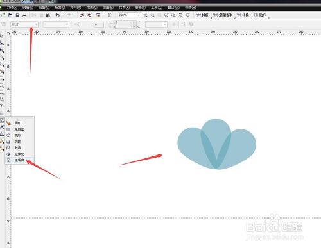The width and height of the screenshot is (321, 248).
Task: Click the Zoom to page icon
Action: point(174,15)
